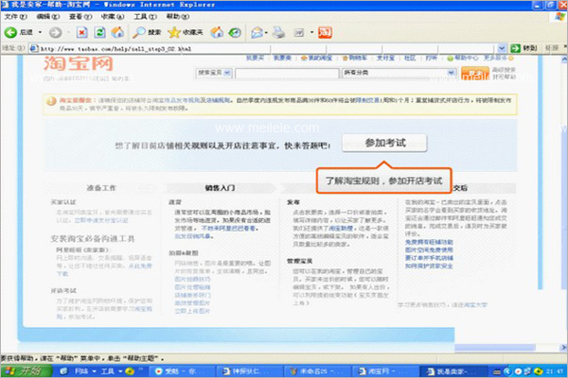The height and width of the screenshot is (378, 568).
Task: Open the edit icon dropdown arrow
Action: (311, 33)
